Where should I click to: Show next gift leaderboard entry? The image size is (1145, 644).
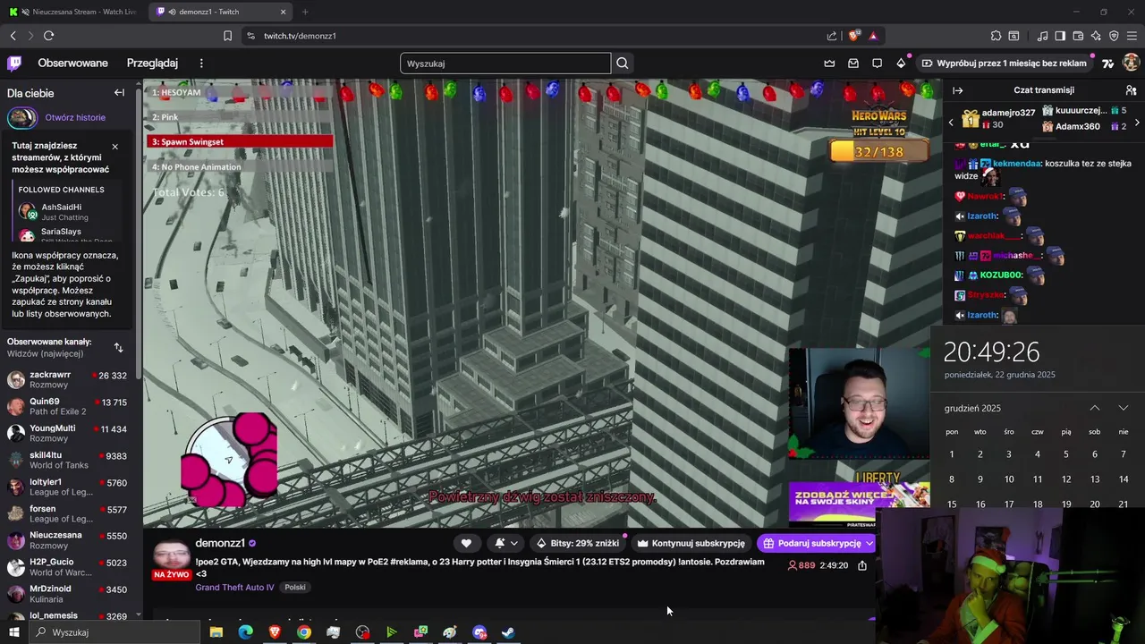pyautogui.click(x=1137, y=123)
